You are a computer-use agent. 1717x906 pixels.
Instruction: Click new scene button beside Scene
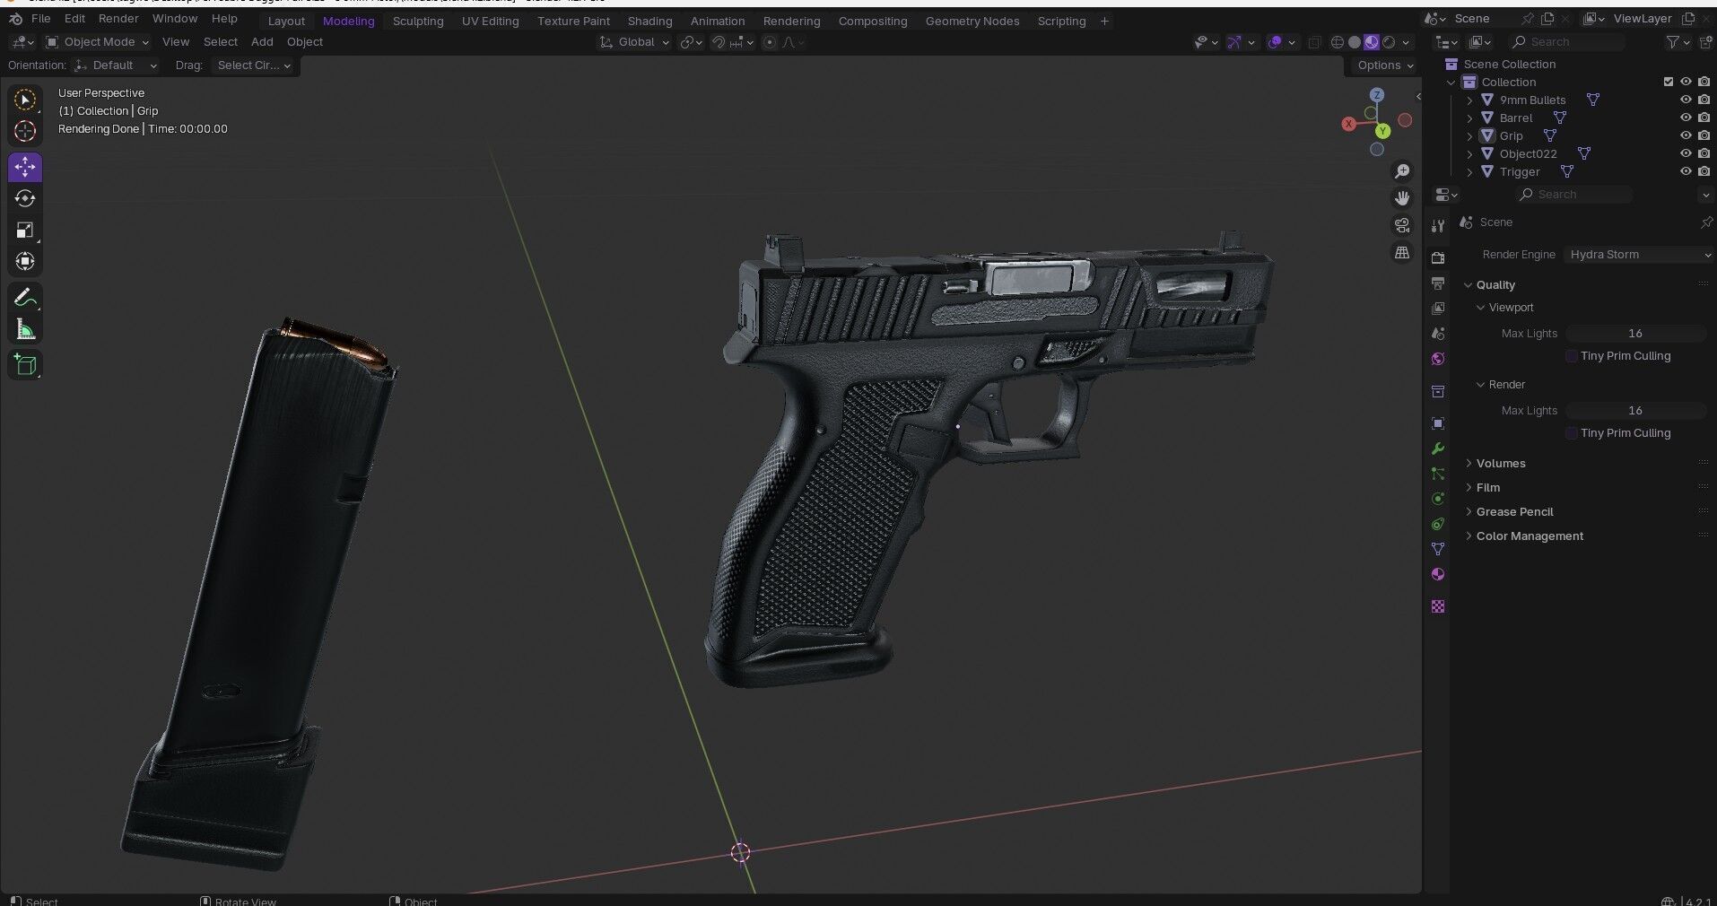click(x=1547, y=19)
